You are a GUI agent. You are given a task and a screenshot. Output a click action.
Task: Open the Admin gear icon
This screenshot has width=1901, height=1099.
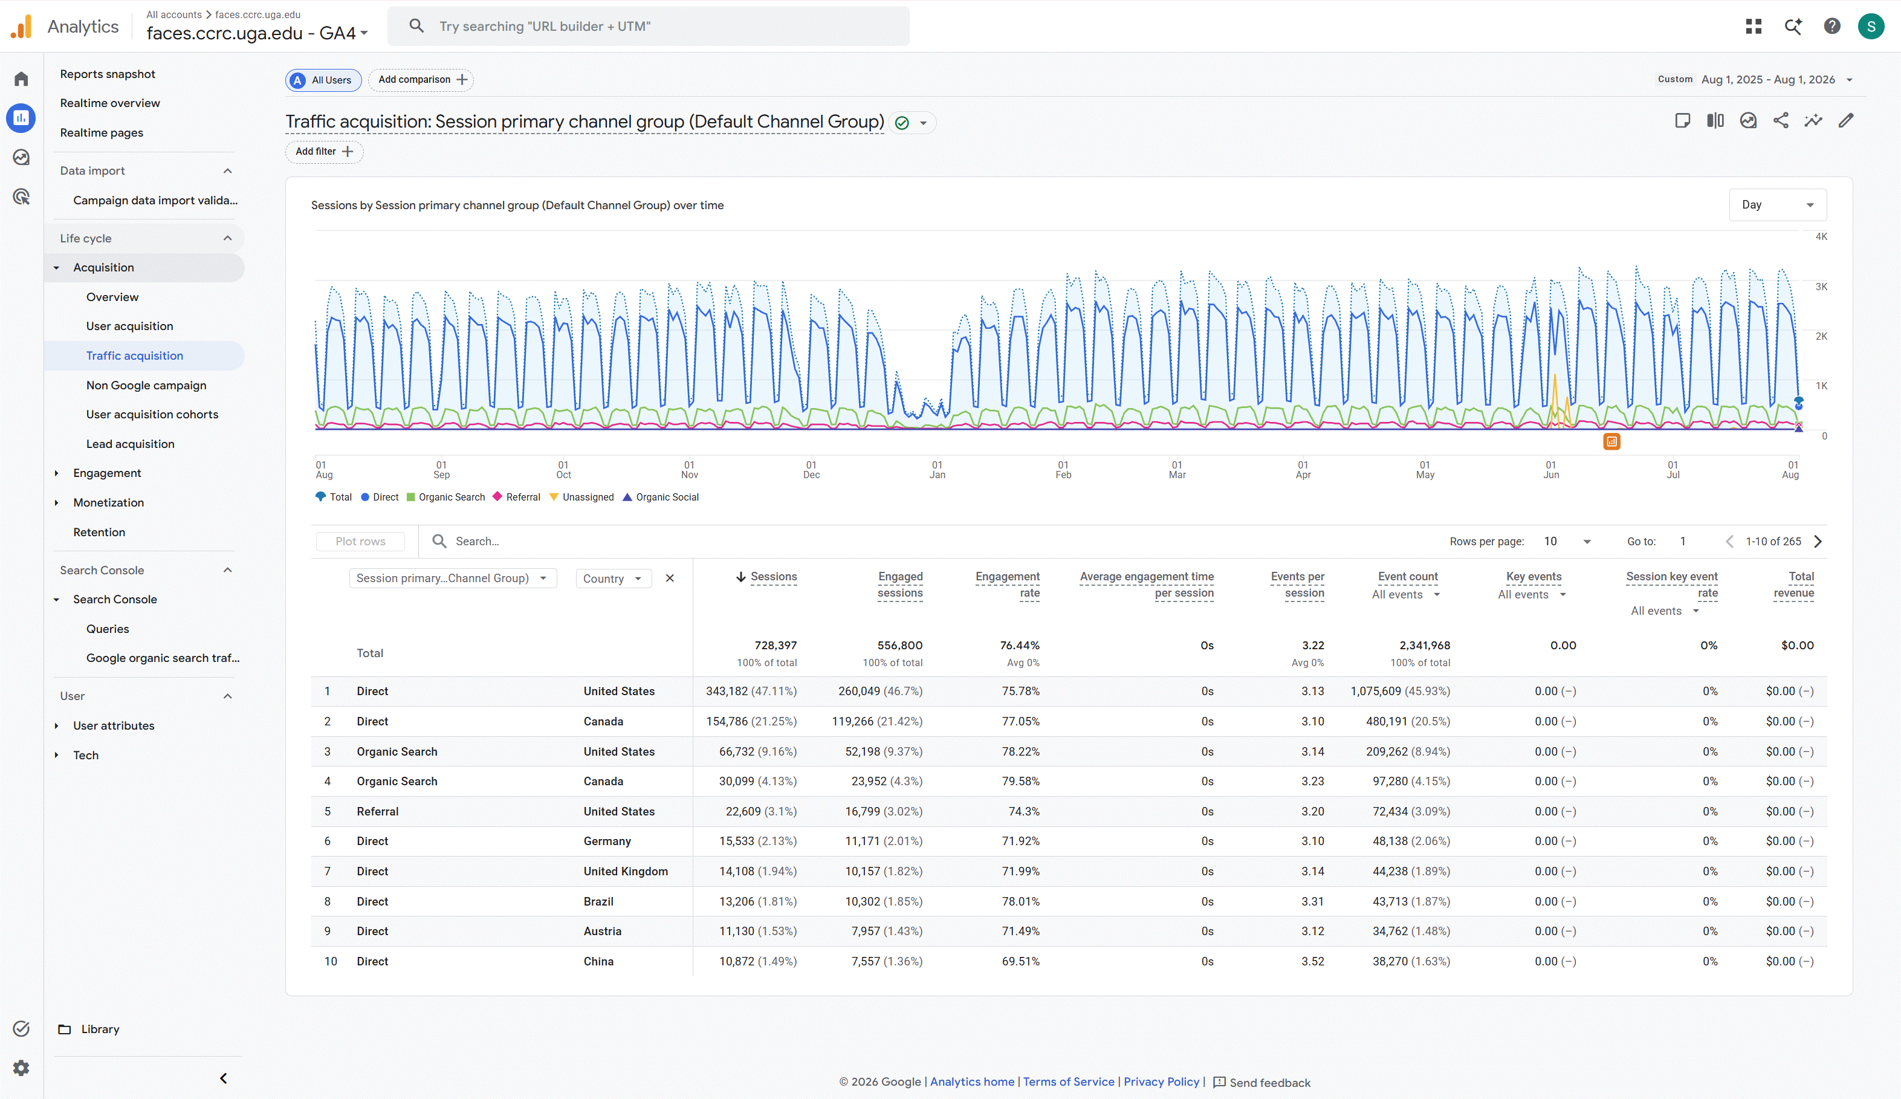(x=21, y=1068)
